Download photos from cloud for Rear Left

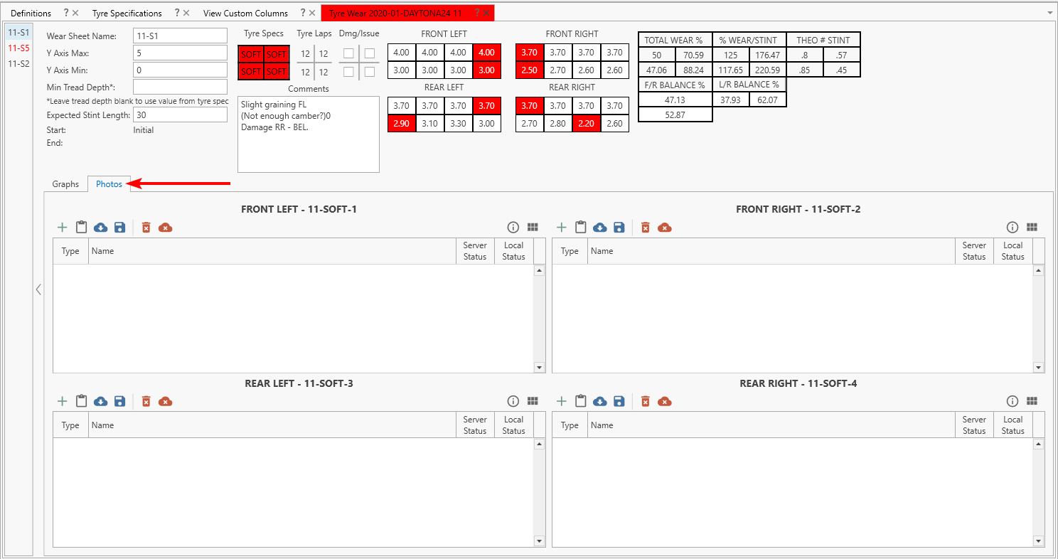click(101, 402)
